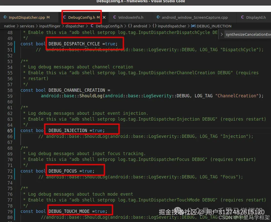Place cursor on DEBUG_CHANNEL_CREATION identifier
271x222 pixels.
pos(77,90)
